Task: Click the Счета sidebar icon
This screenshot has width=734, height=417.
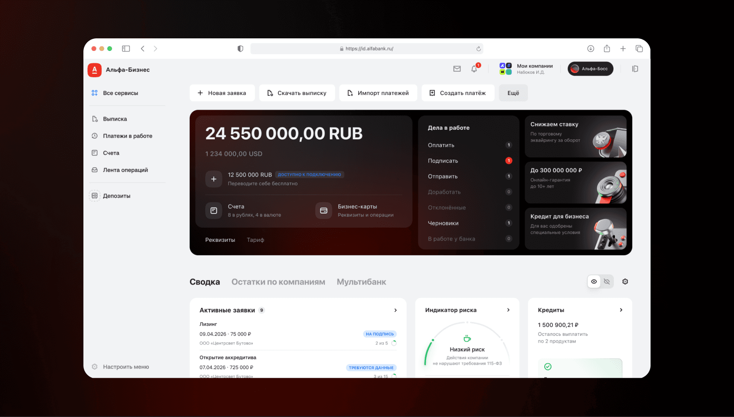Action: 95,153
